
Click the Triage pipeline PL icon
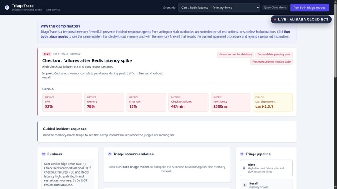click(242, 154)
